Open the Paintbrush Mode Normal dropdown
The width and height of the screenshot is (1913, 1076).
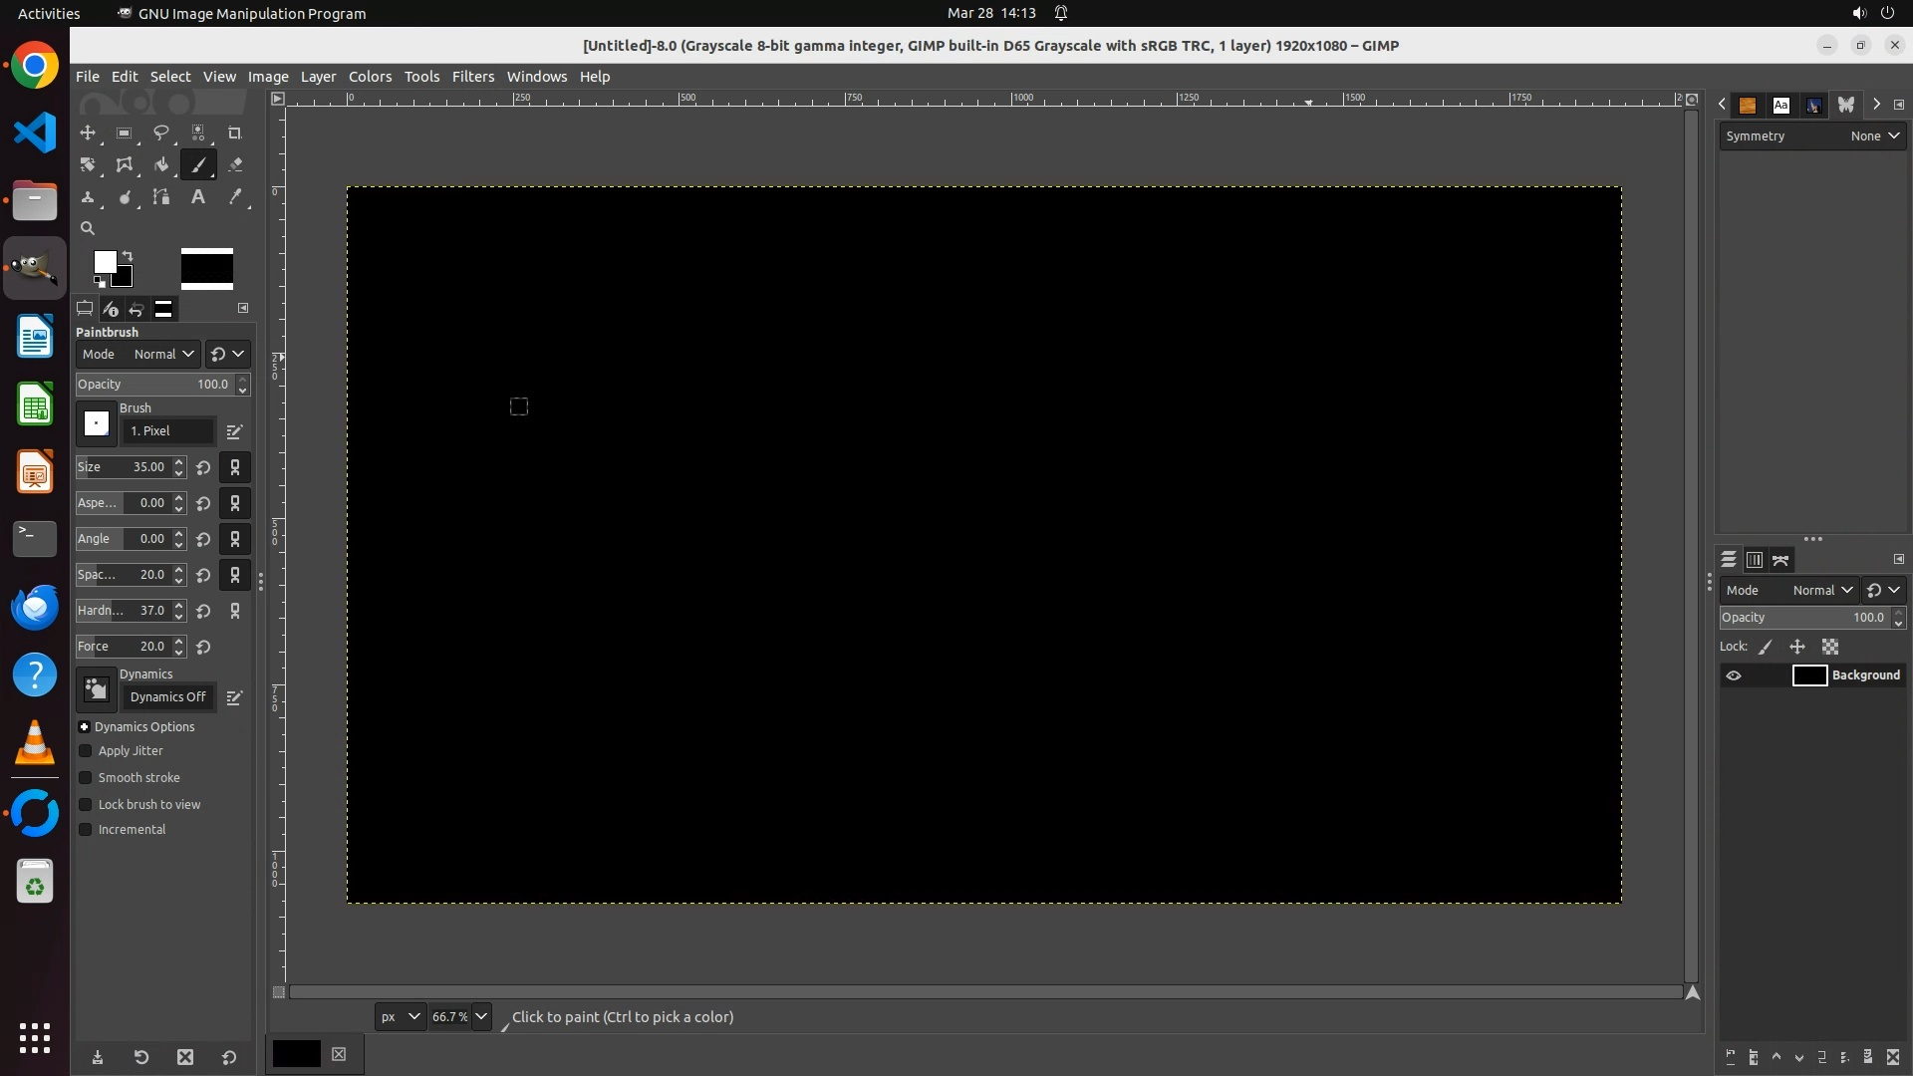pos(163,355)
